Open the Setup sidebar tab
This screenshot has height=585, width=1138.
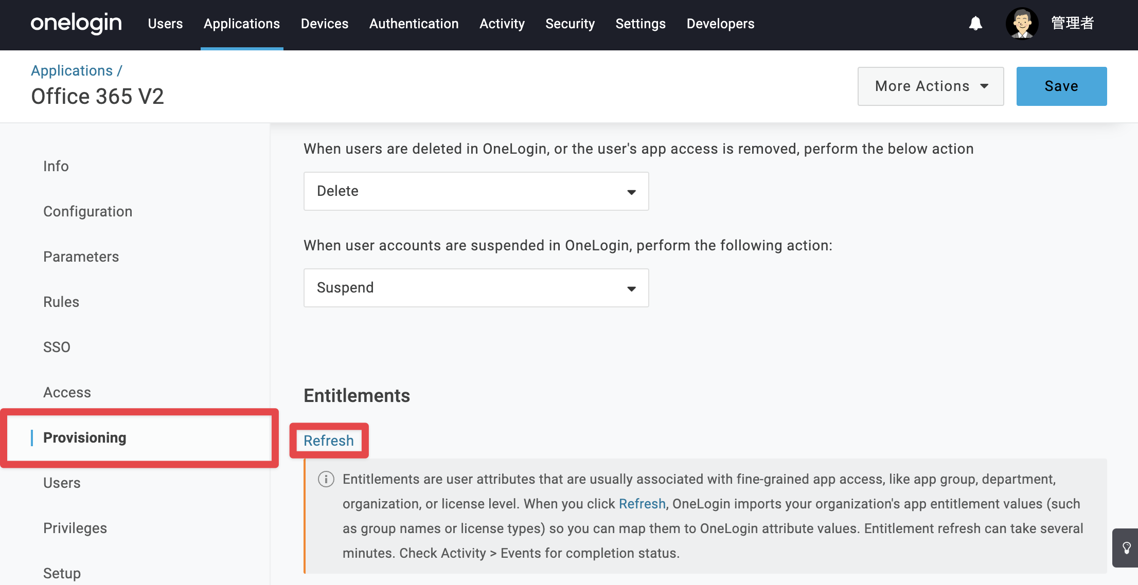tap(62, 573)
